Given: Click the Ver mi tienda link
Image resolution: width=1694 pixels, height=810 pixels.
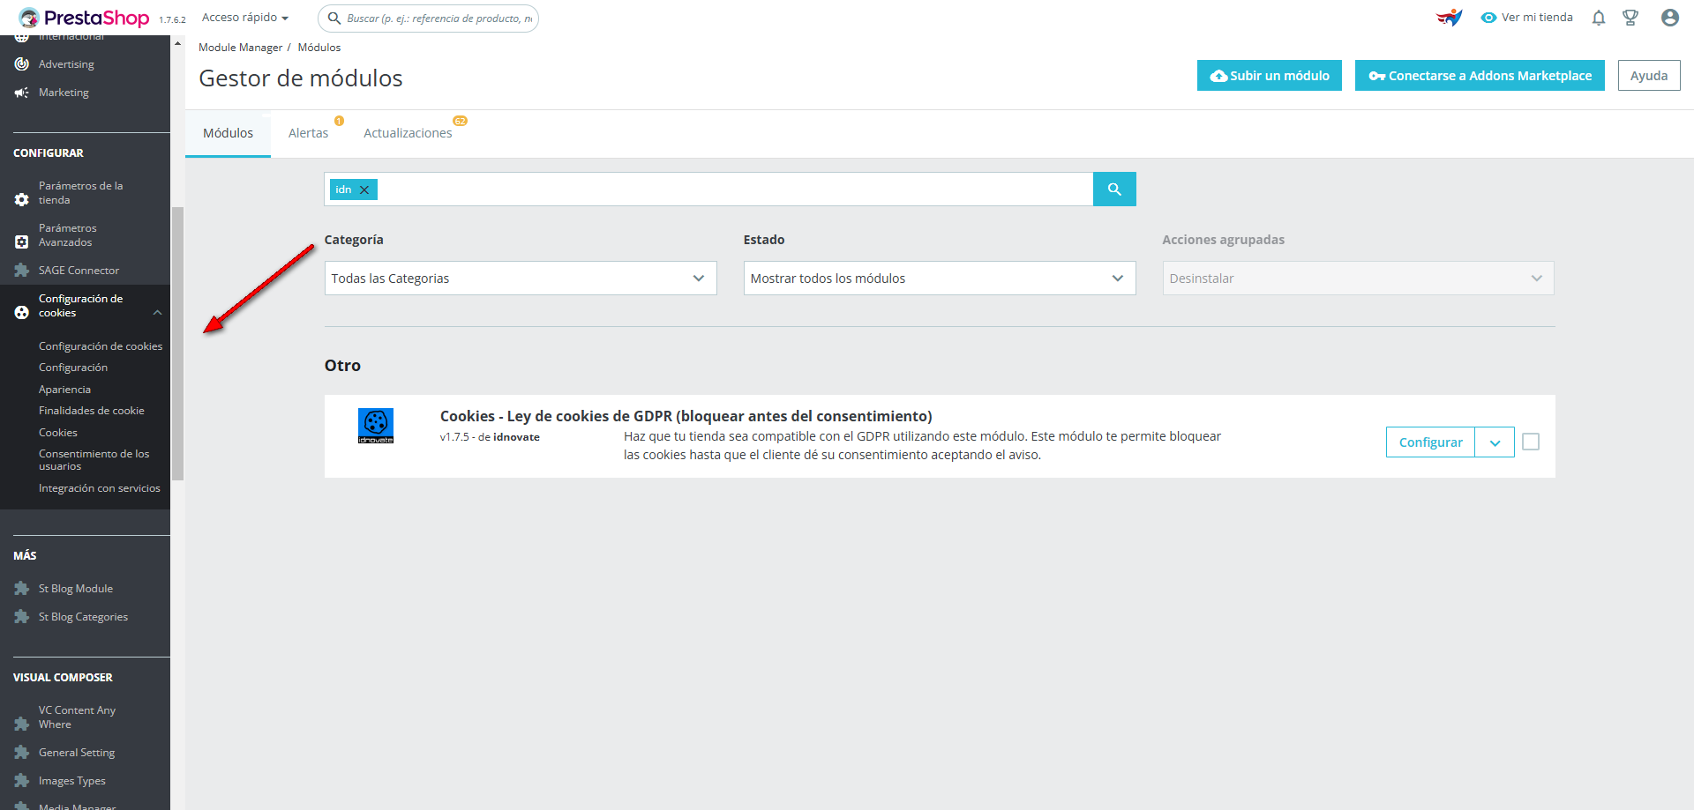Looking at the screenshot, I should coord(1527,18).
